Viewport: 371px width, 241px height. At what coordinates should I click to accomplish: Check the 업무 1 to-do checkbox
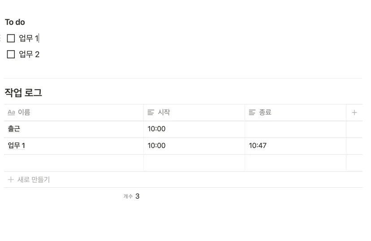11,38
